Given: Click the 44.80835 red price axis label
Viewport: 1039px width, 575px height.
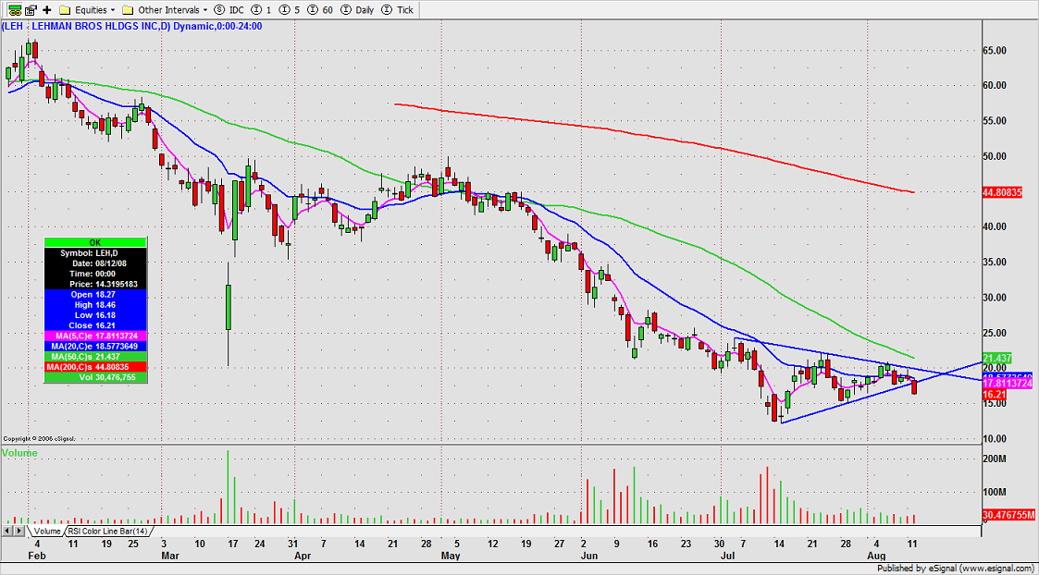Looking at the screenshot, I should (x=1003, y=193).
